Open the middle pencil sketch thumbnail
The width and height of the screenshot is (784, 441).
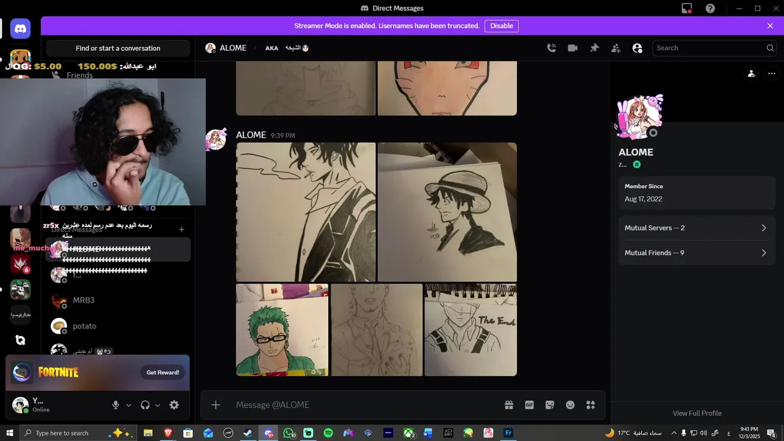[377, 330]
